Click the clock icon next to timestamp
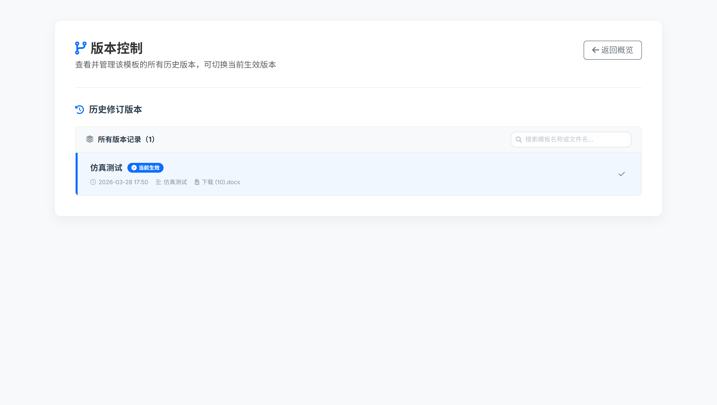717x405 pixels. (93, 182)
